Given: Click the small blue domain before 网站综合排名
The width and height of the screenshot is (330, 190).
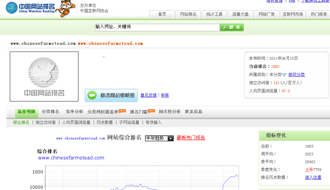Looking at the screenshot, I should point(80,138).
